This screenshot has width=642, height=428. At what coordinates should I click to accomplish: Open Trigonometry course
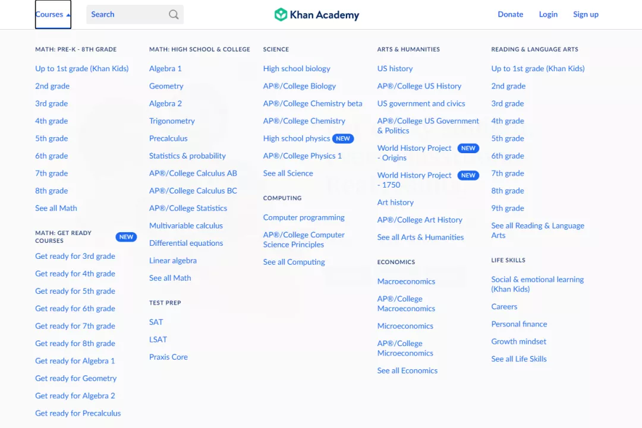pos(172,121)
